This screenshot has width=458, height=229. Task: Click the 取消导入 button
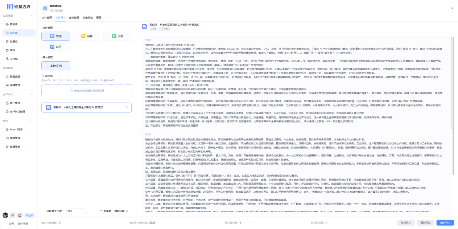[x=406, y=222]
